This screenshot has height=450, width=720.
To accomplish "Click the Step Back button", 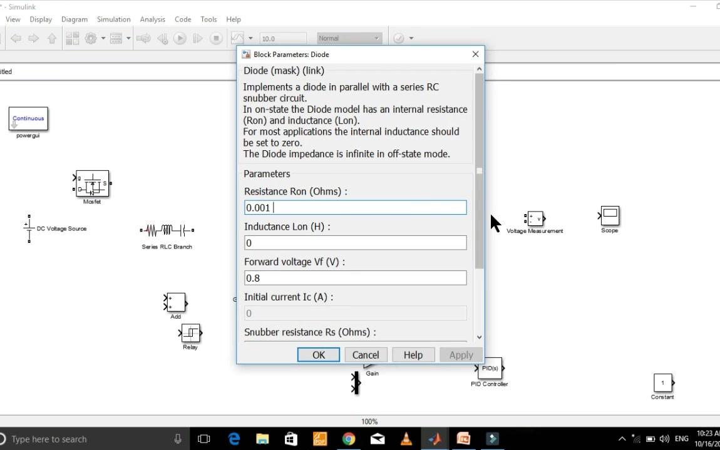I will [x=163, y=39].
